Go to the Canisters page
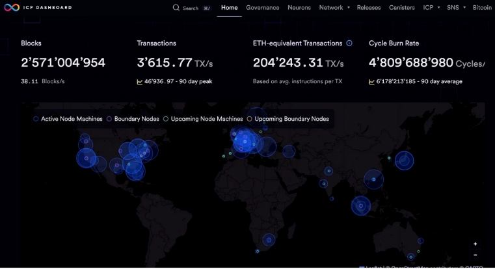The image size is (495, 269). point(401,8)
